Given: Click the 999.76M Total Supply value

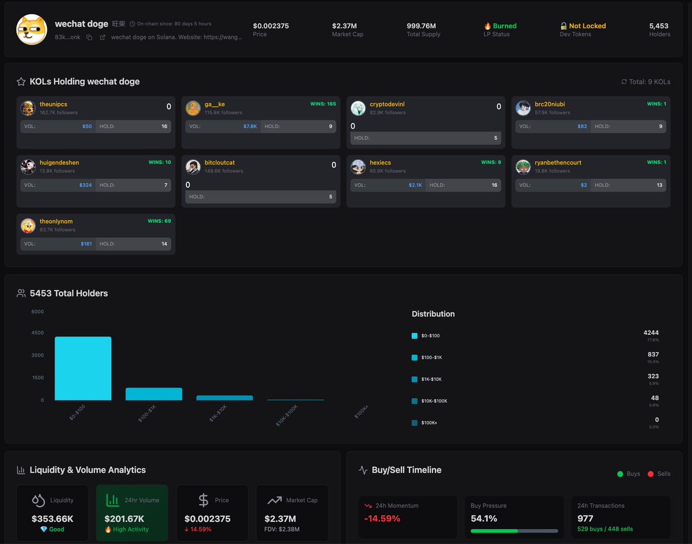Looking at the screenshot, I should 422,26.
